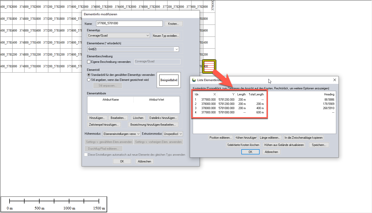
Task: Select node row 1 with Y 5781200.000
Action: tap(264, 100)
